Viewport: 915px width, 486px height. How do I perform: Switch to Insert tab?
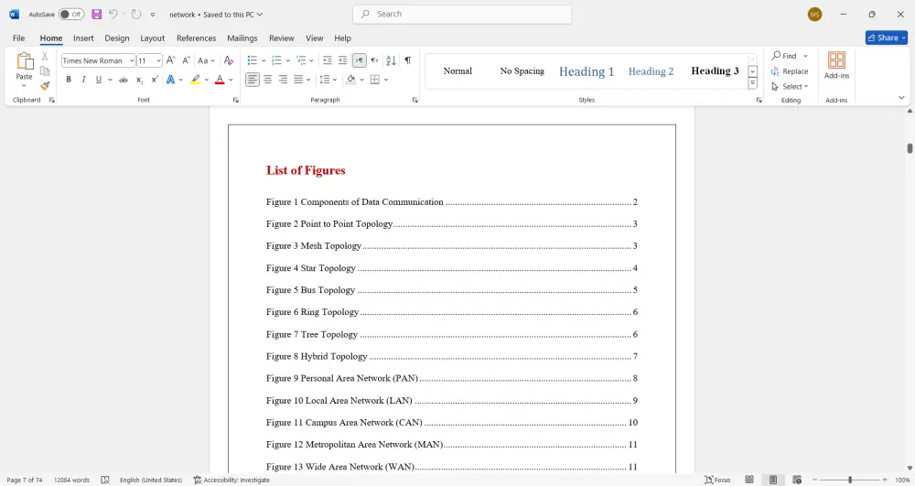[x=83, y=38]
